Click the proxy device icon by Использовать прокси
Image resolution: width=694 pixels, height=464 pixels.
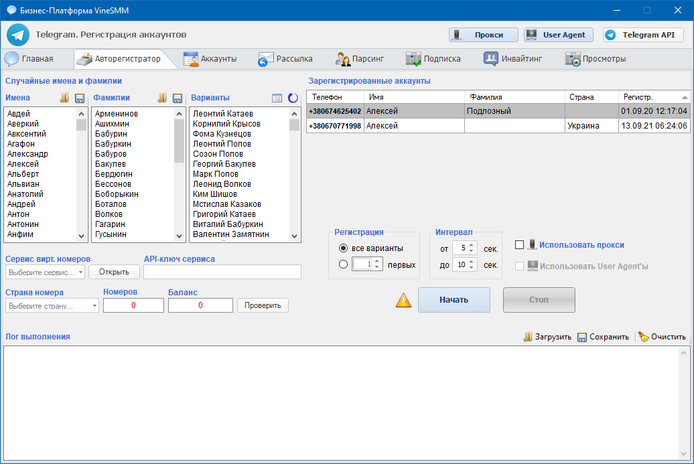pyautogui.click(x=532, y=244)
